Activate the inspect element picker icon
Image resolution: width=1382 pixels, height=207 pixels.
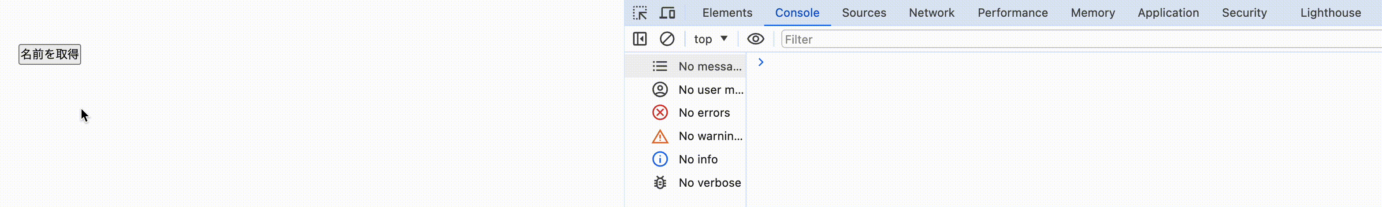639,13
